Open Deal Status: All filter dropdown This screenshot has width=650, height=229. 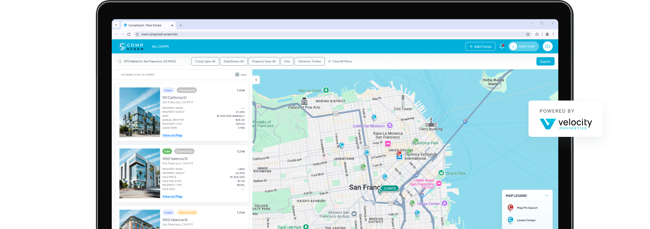click(x=233, y=61)
